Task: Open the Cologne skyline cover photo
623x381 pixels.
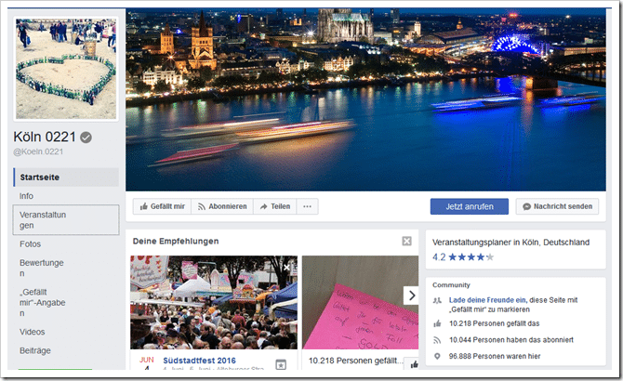Action: tap(366, 99)
